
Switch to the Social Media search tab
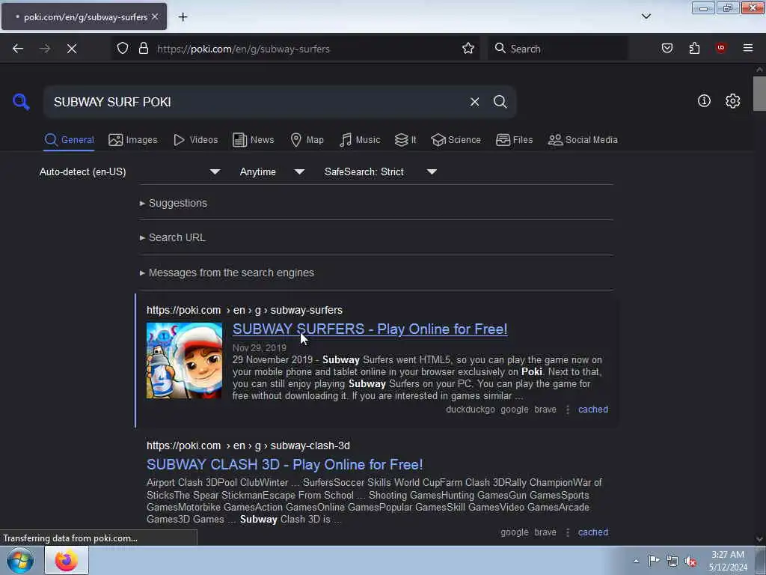582,140
